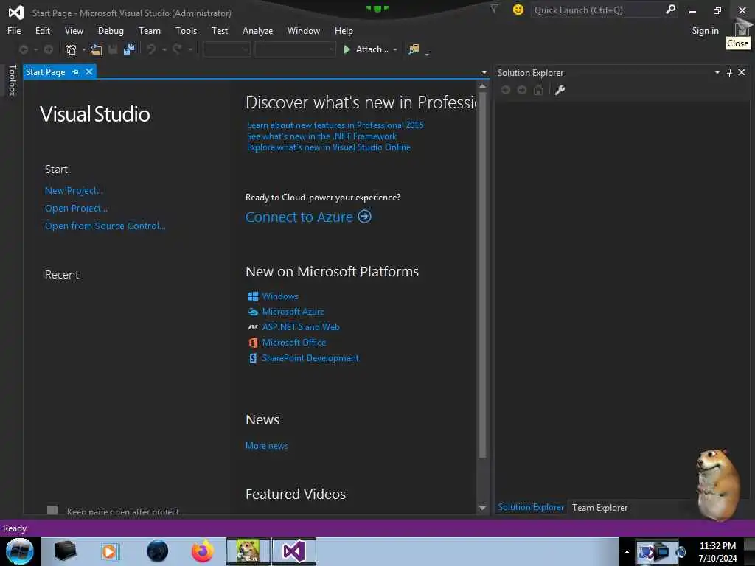Click the More news link
755x566 pixels.
point(267,446)
